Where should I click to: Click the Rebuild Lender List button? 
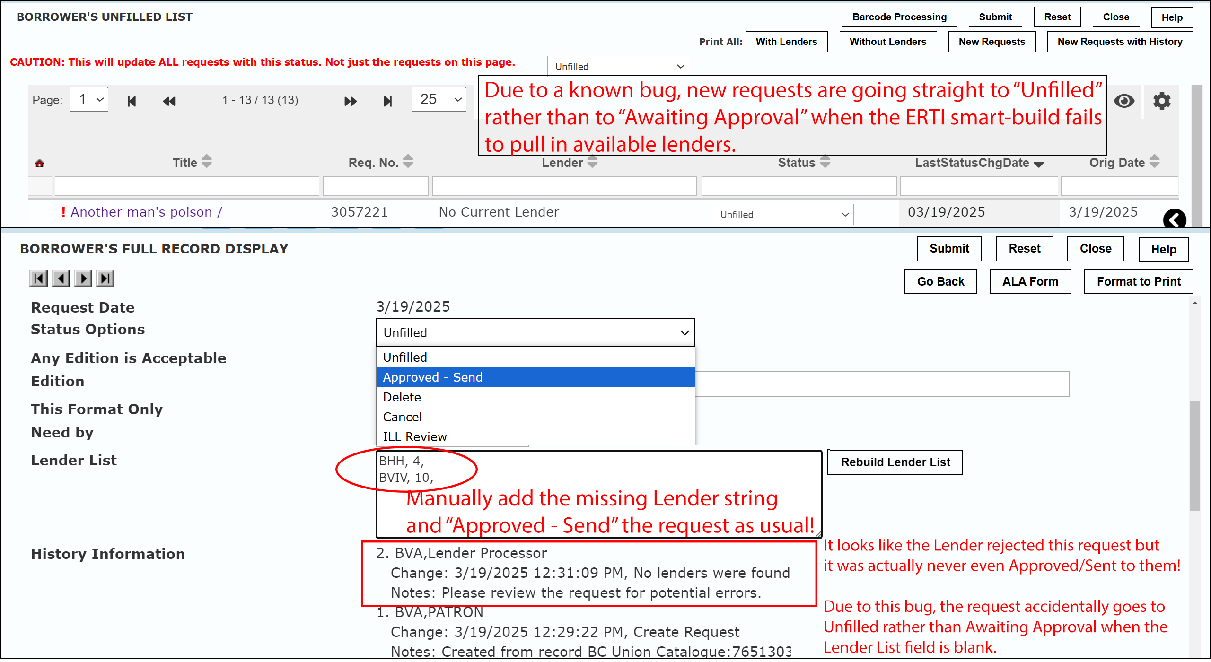[895, 462]
